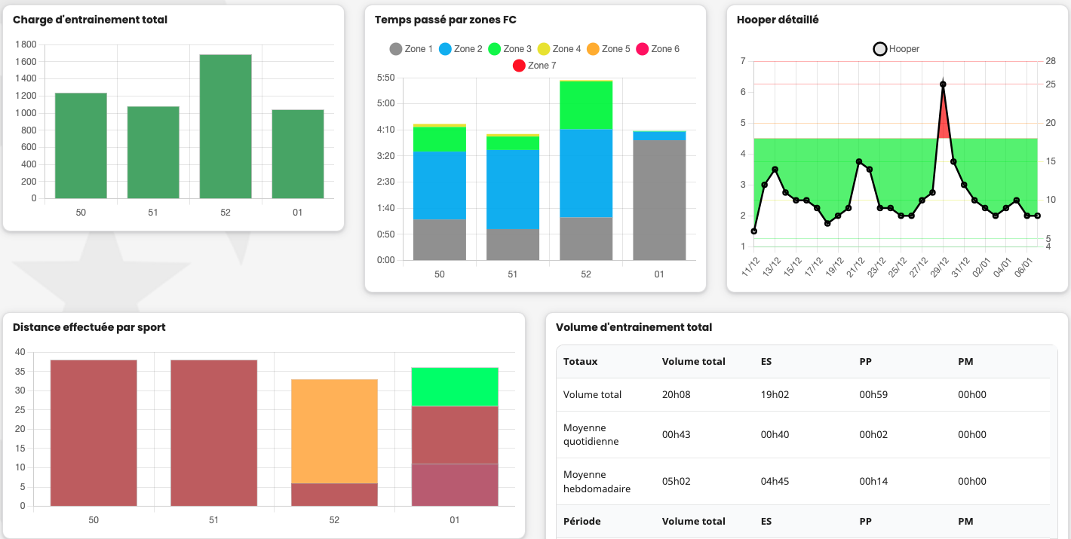Select week 51 bar in distance by sport chart
Screen dimensions: 1071x539
click(213, 433)
